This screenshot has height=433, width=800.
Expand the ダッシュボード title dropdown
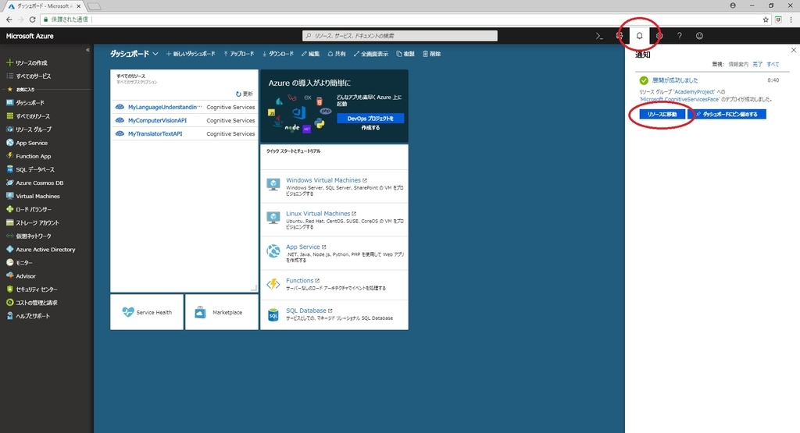point(155,54)
